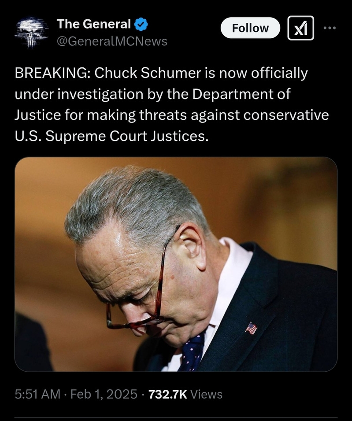
Task: Open the three-dot more options menu
Action: (x=330, y=28)
